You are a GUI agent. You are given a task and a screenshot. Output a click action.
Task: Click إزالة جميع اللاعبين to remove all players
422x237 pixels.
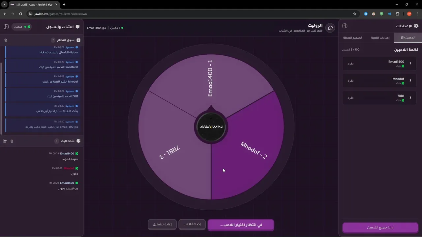point(380,227)
